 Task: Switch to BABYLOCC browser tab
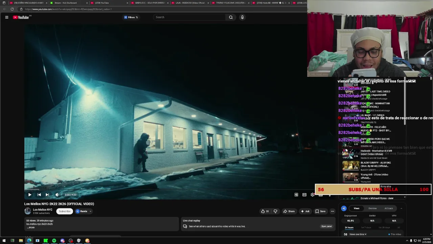150,3
